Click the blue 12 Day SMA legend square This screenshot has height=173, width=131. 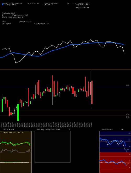tap(3, 4)
